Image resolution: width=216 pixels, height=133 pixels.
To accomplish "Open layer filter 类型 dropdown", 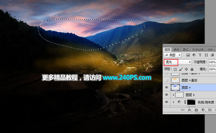I will click(x=173, y=55).
